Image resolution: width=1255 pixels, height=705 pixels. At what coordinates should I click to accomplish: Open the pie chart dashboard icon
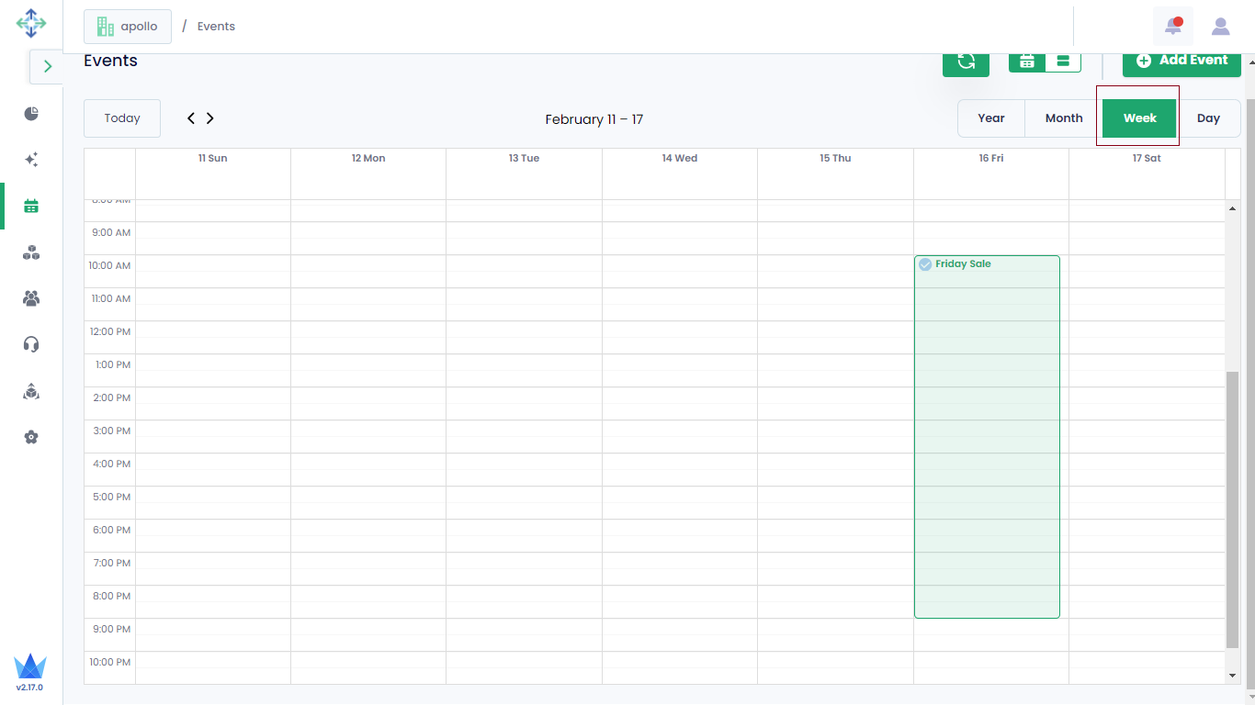[31, 114]
